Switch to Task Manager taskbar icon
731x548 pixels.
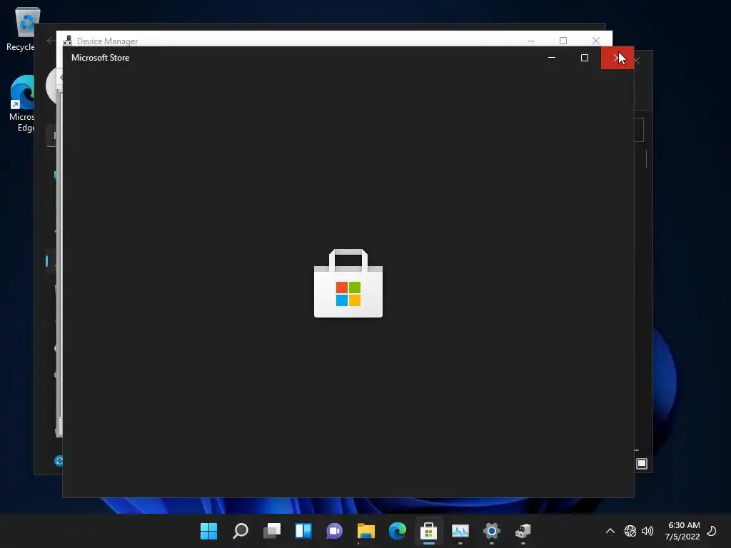click(460, 531)
